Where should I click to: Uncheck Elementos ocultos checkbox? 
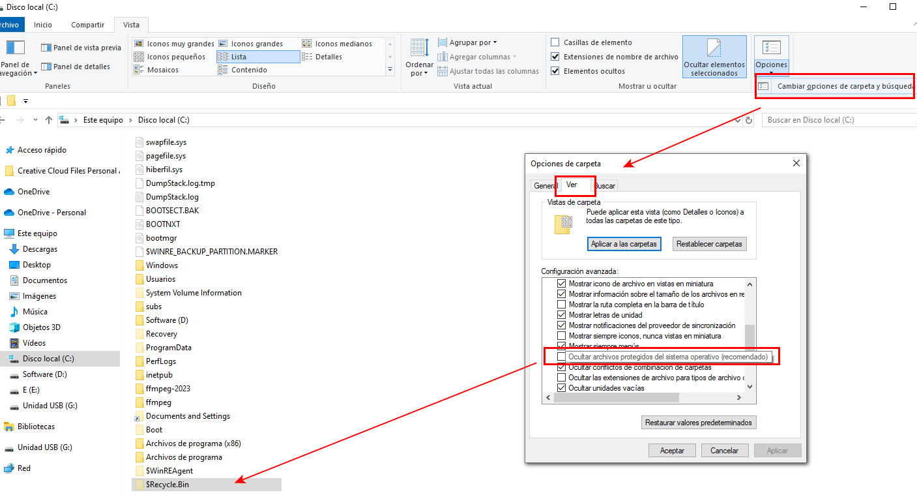[x=555, y=71]
